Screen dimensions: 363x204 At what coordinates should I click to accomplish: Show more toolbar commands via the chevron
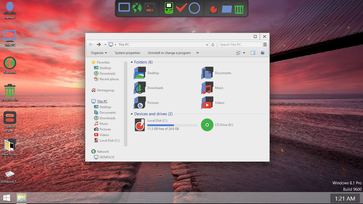(198, 53)
